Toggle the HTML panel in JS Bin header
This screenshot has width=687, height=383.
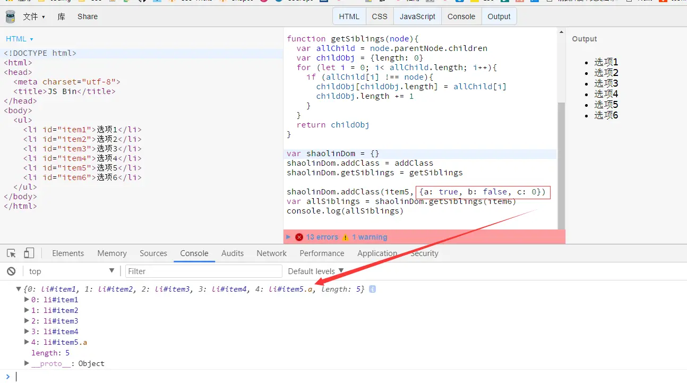349,16
